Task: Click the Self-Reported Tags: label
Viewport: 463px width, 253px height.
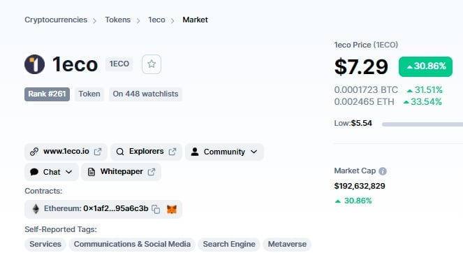Action: pyautogui.click(x=61, y=229)
